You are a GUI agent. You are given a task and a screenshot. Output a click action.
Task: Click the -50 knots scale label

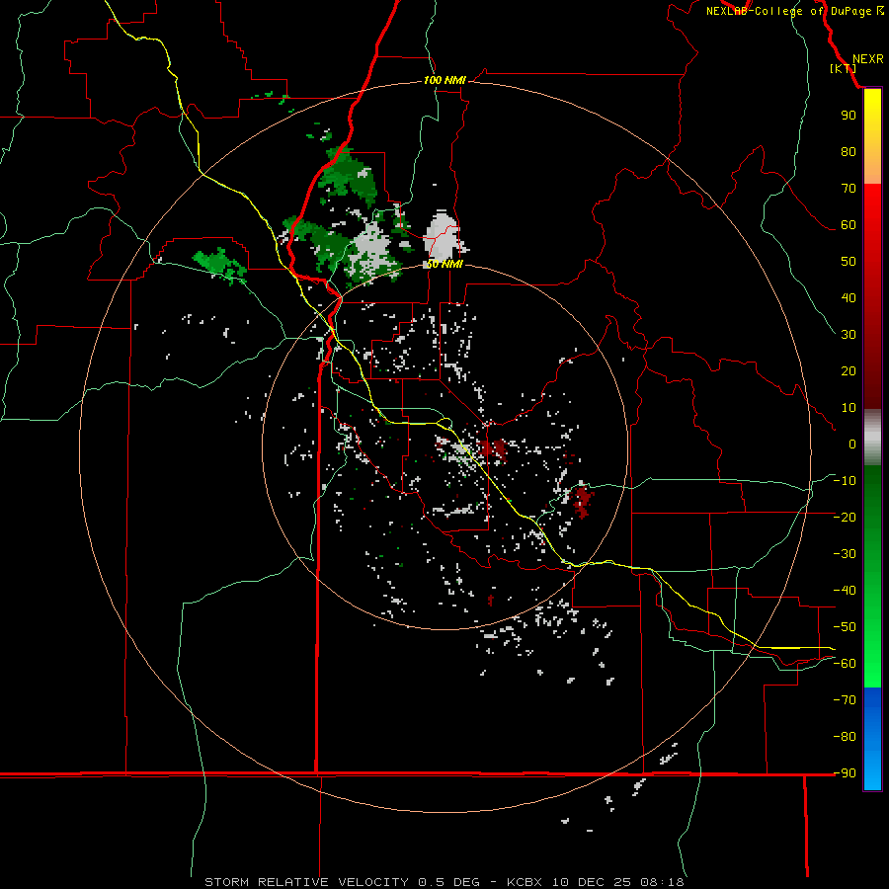[845, 626]
